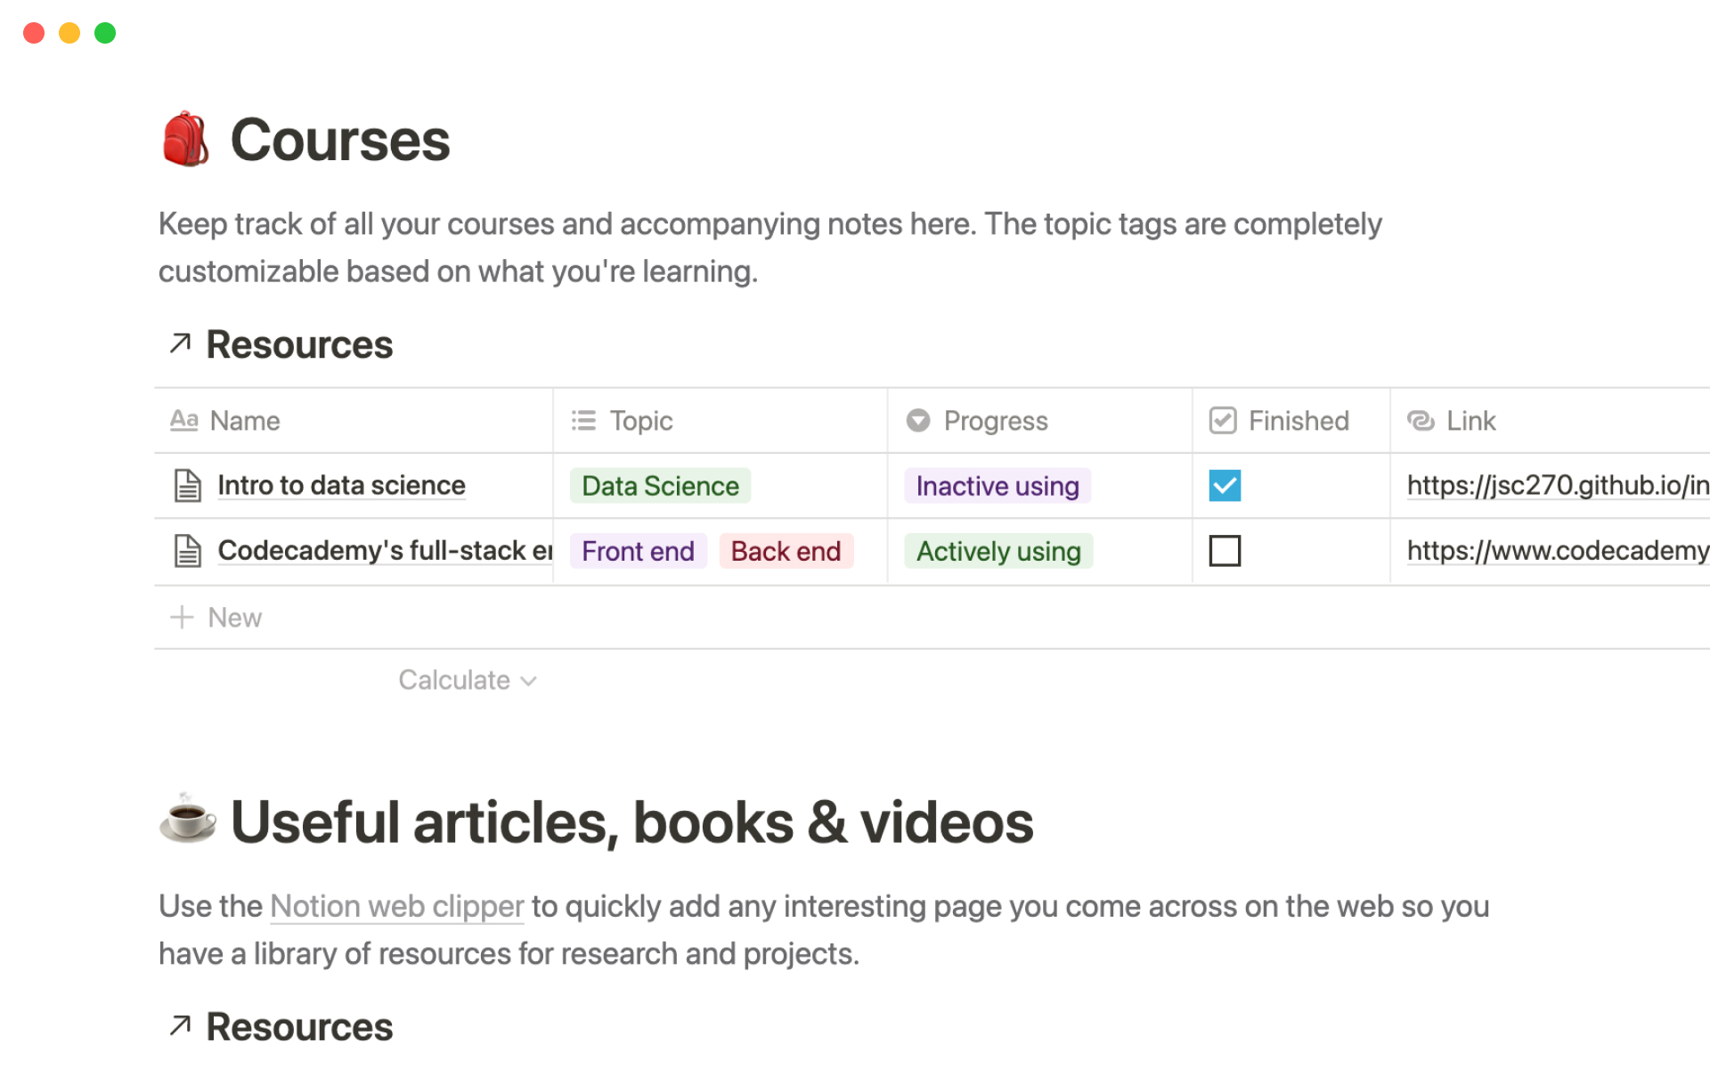Click the list icon in the Topic column header
1710x1068 pixels.
pos(582,420)
